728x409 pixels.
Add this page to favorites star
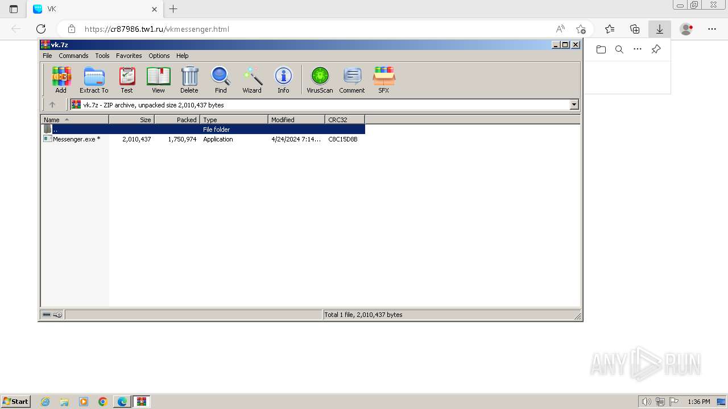(x=581, y=29)
